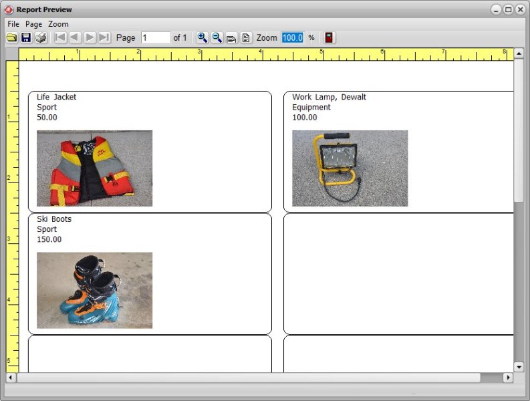The height and width of the screenshot is (401, 530).
Task: Open the File menu
Action: [x=13, y=24]
